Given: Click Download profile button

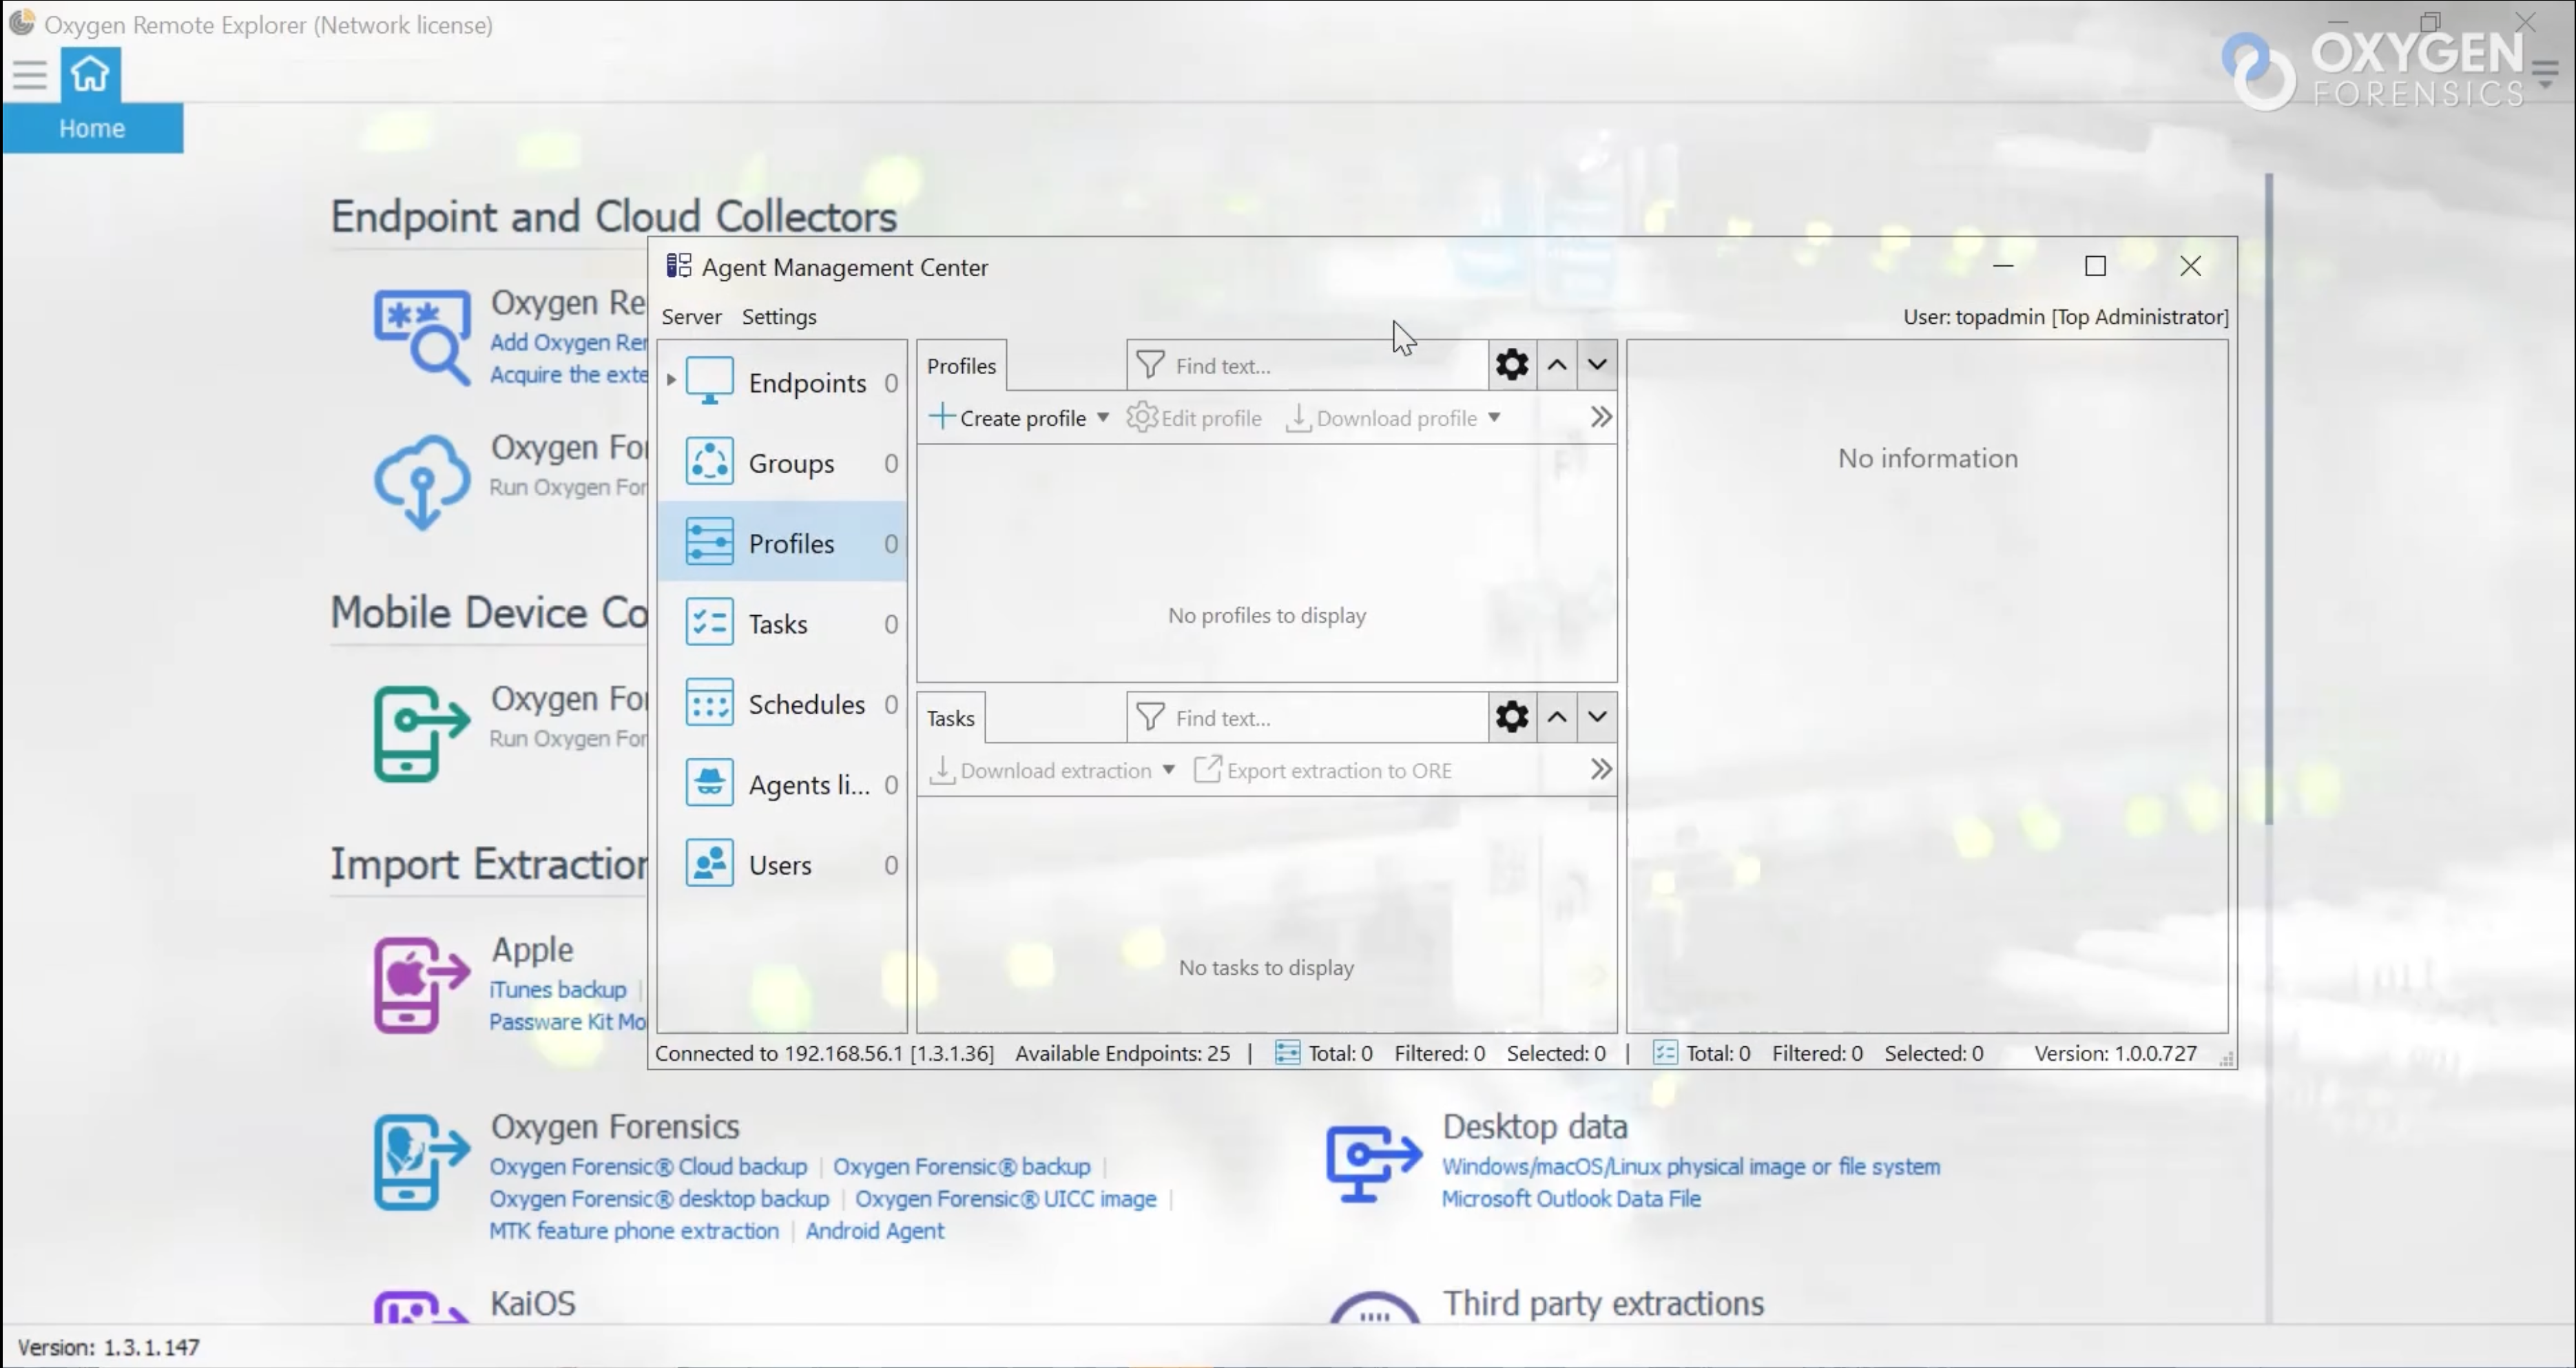Looking at the screenshot, I should pyautogui.click(x=1381, y=417).
